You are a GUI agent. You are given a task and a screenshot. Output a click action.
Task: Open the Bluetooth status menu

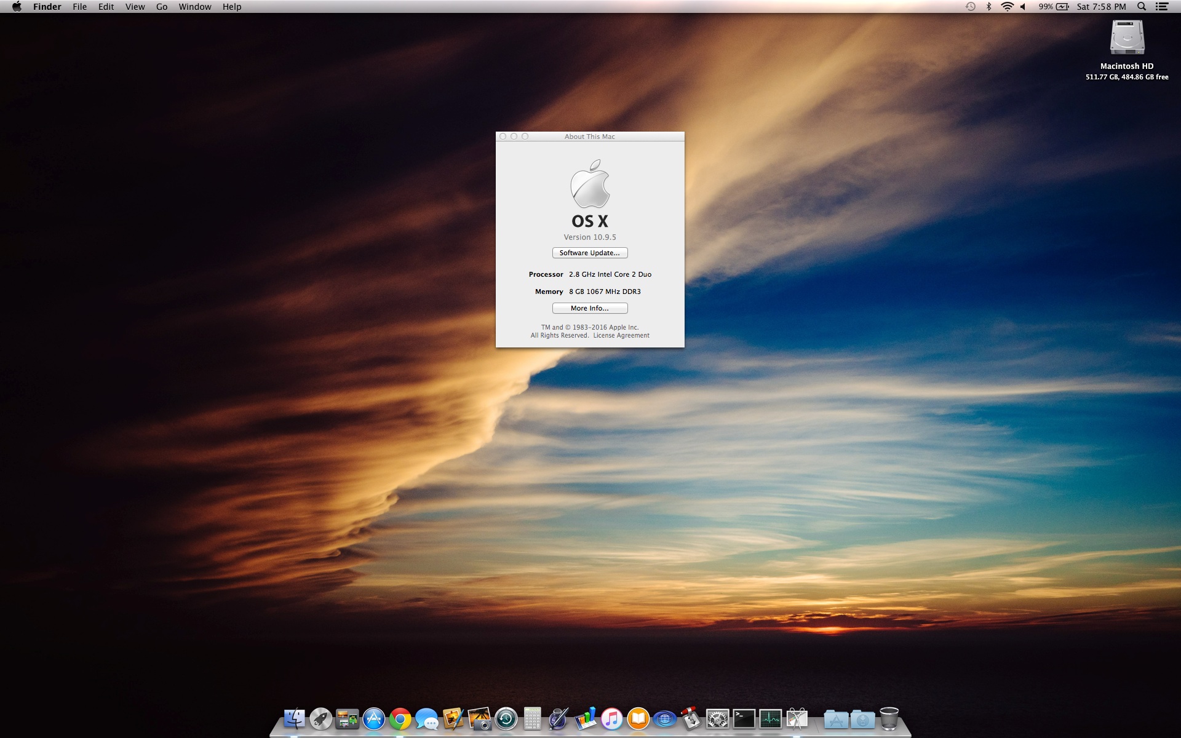pos(989,7)
